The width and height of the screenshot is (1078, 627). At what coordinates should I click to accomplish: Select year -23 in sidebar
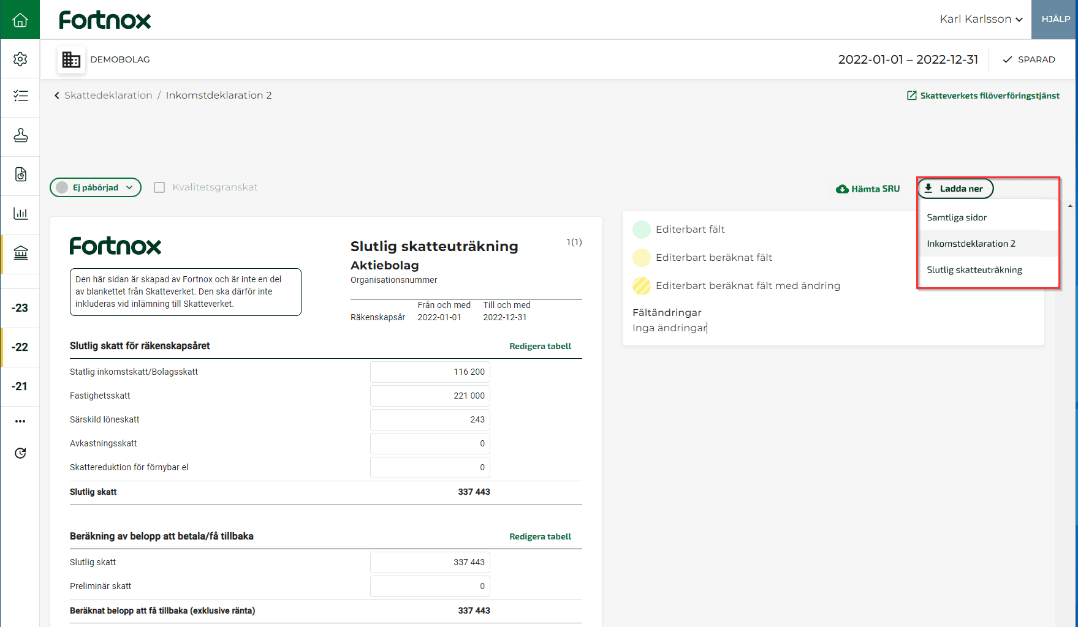(20, 308)
